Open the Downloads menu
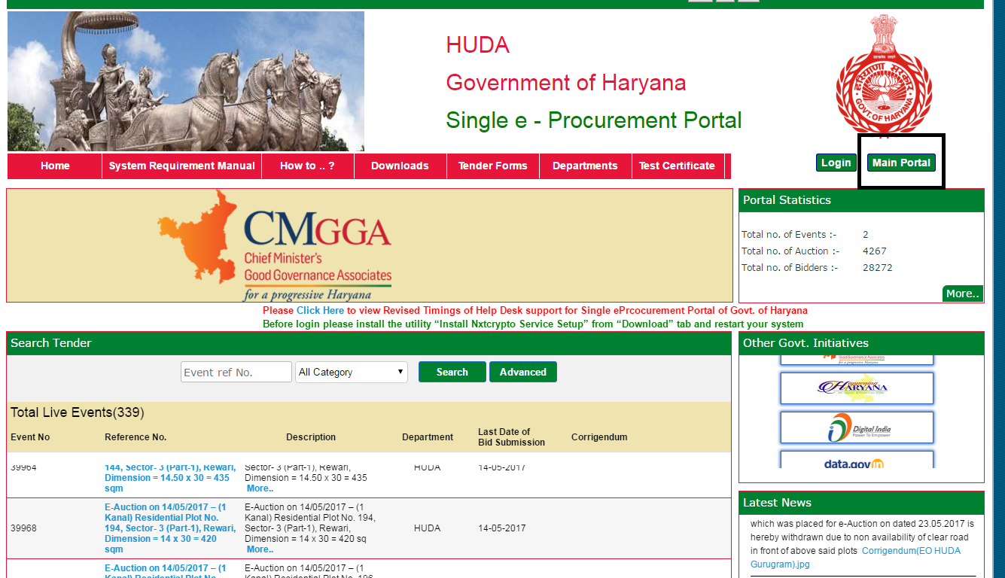 pos(400,166)
